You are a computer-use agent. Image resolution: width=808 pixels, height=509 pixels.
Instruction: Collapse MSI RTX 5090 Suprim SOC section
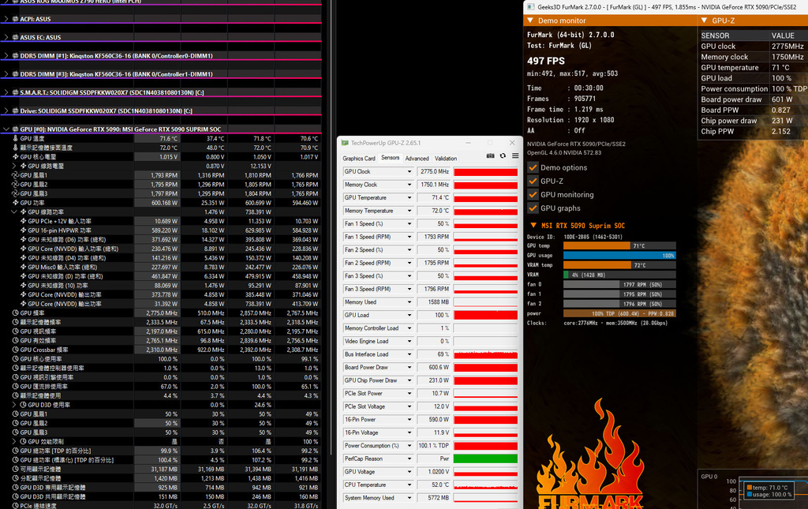pyautogui.click(x=533, y=226)
